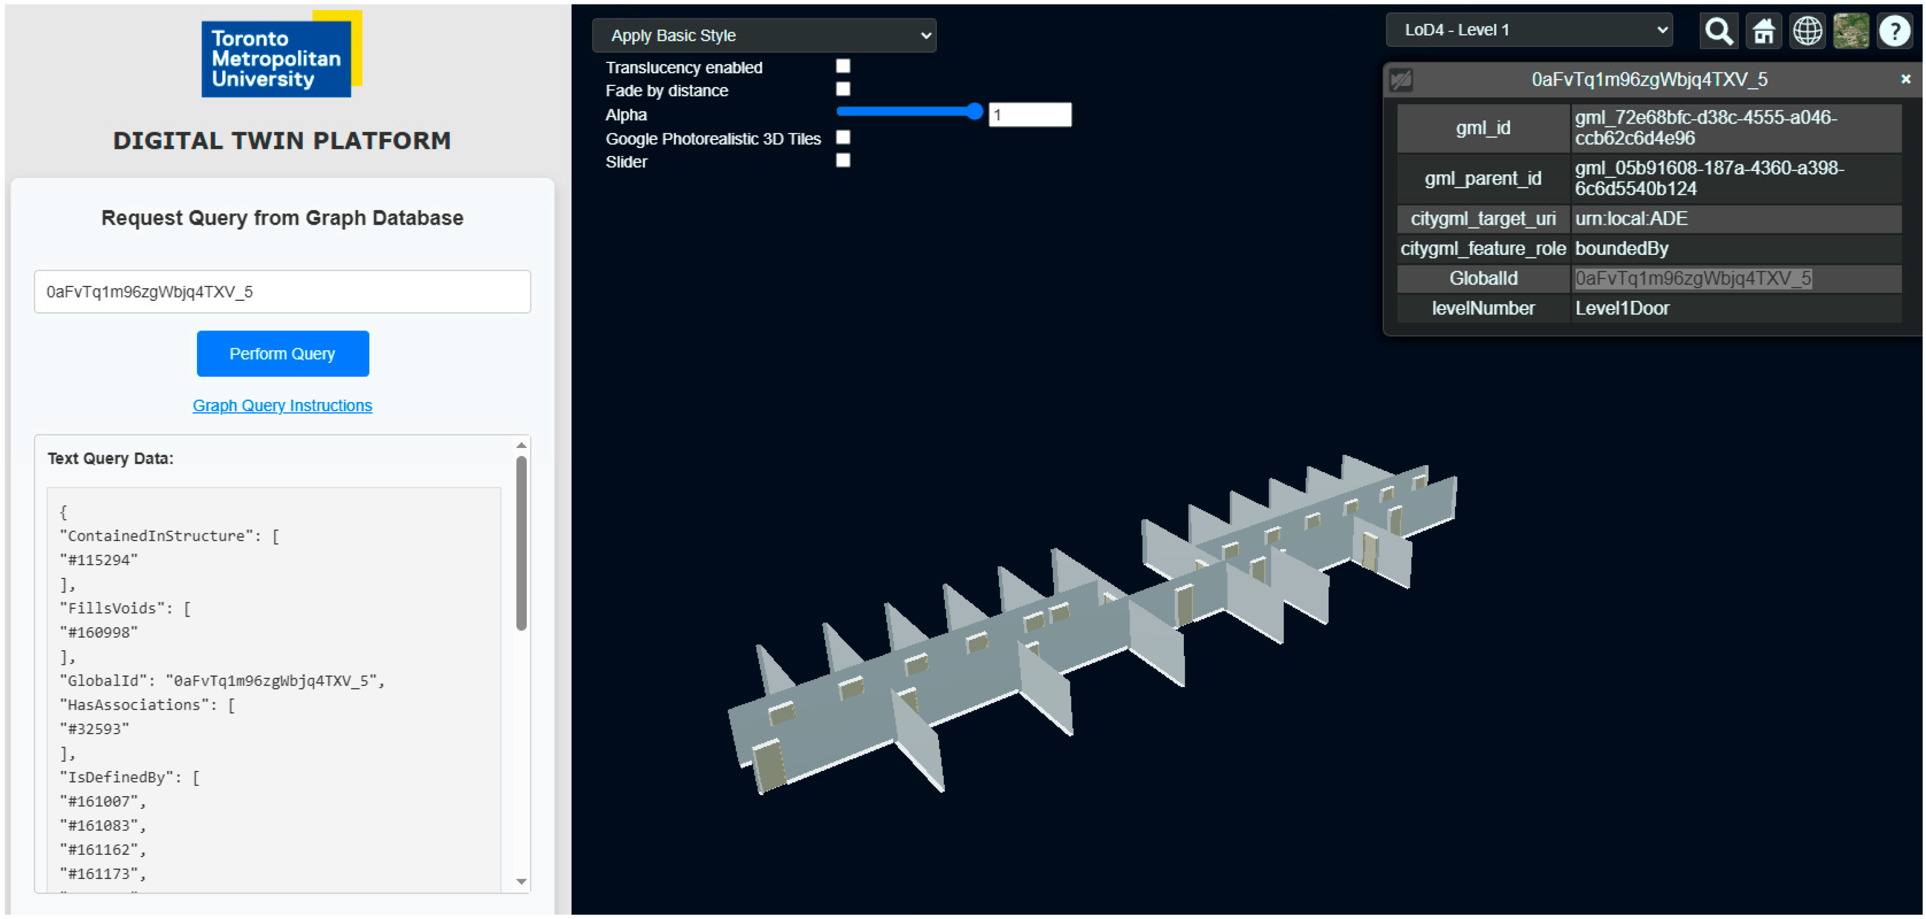Viewport: 1926px width, 919px height.
Task: Enable Google Photorealistic 3D Tiles checkbox
Action: coord(843,138)
